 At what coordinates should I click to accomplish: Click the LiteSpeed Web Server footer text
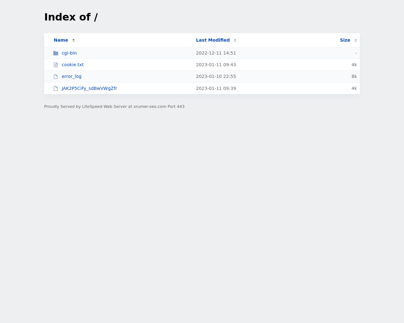114,107
